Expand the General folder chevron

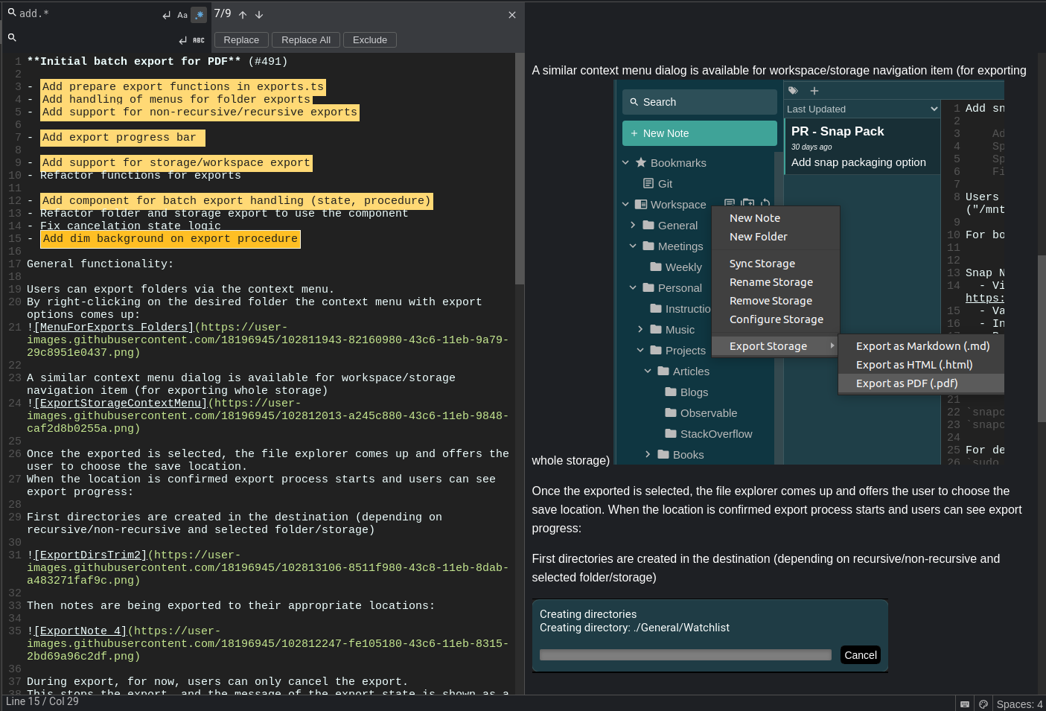[633, 225]
